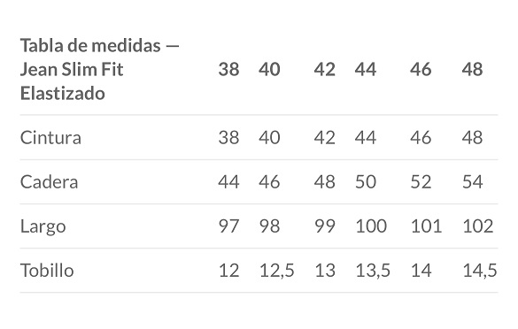The image size is (518, 329).
Task: Click the Cadera row label
Action: 50,182
